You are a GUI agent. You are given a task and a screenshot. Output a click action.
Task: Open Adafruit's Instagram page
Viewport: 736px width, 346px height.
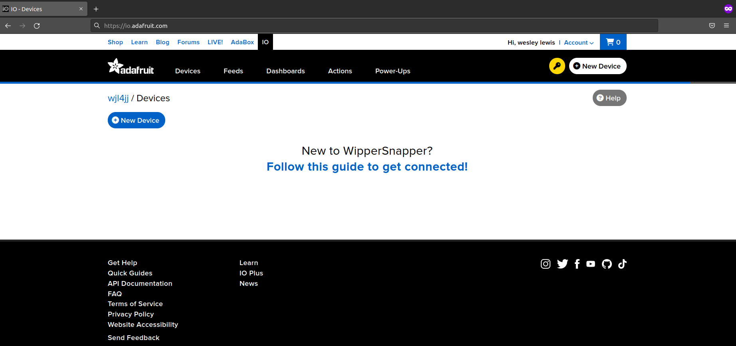(x=546, y=264)
